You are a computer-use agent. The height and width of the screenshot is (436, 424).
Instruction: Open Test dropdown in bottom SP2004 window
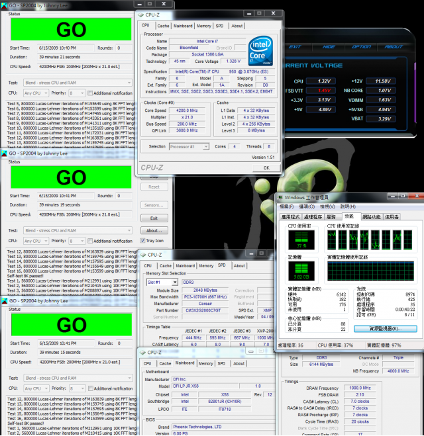pyautogui.click(x=78, y=378)
